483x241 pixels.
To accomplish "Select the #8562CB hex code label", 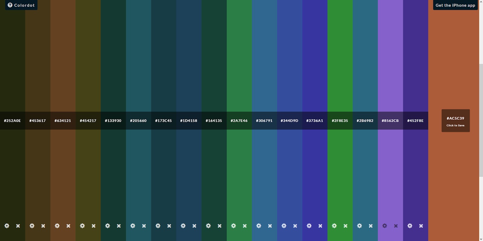I will tap(390, 120).
